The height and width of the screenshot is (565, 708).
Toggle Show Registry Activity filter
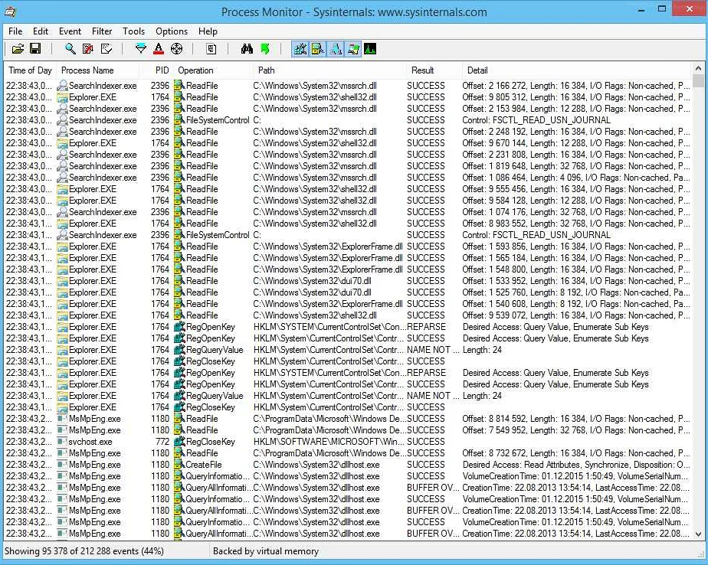(x=300, y=49)
